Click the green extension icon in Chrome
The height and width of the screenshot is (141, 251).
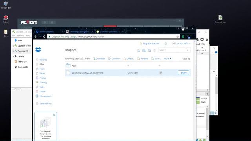coord(183,36)
